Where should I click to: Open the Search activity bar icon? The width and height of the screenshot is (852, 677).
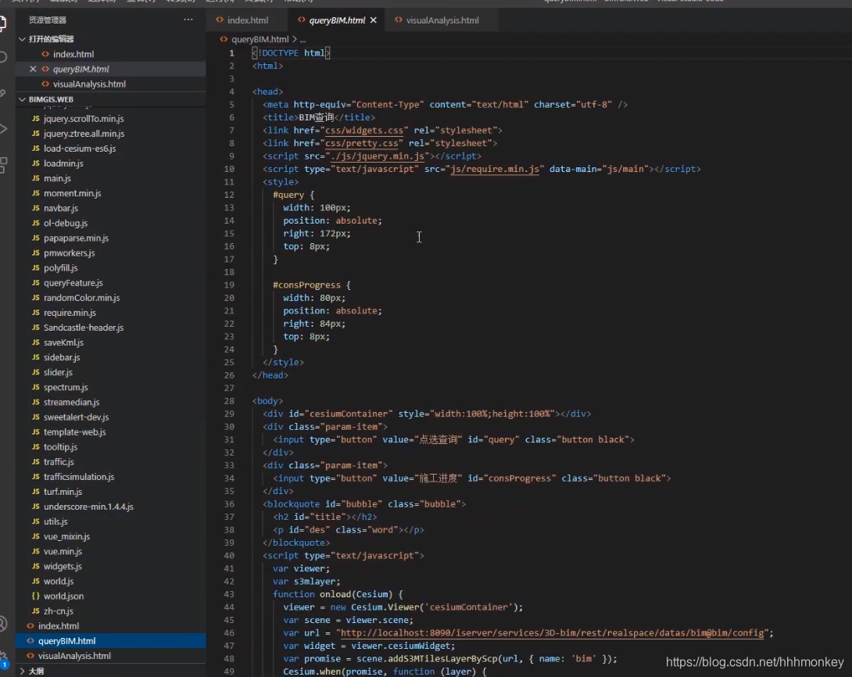[2, 57]
